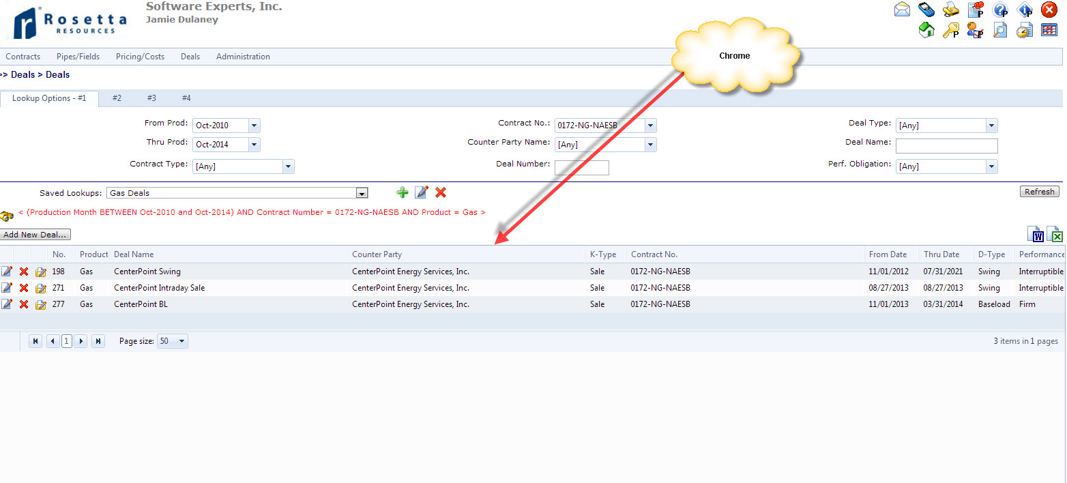Open the Pricing/Costs menu
This screenshot has height=483, width=1067.
pos(140,57)
